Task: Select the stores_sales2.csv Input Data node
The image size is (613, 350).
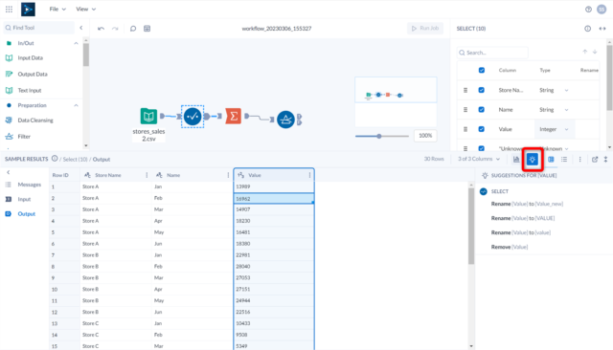Action: pos(148,117)
